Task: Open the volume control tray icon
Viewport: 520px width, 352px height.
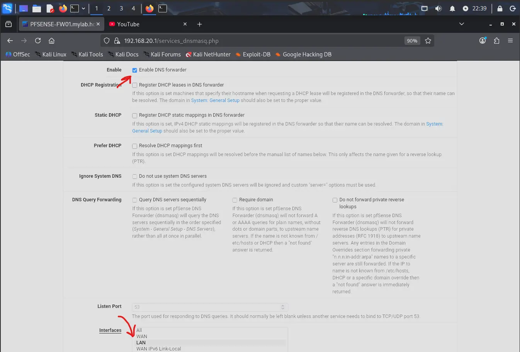Action: (x=438, y=8)
